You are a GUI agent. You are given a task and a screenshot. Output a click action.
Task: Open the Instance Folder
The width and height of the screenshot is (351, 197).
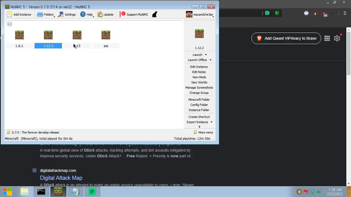(x=199, y=110)
